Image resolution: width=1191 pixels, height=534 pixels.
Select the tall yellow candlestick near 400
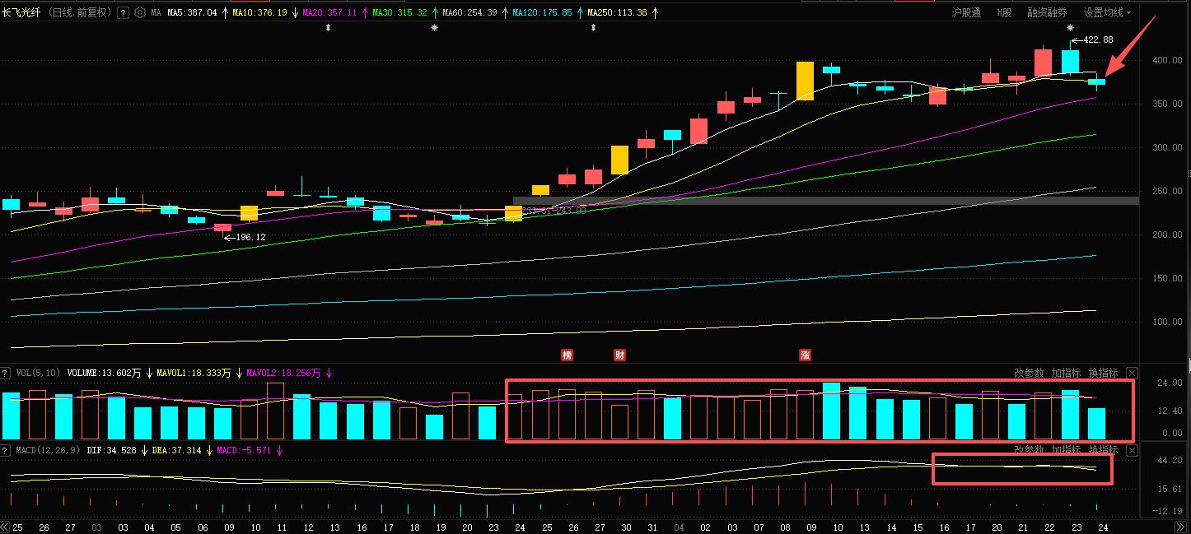(805, 81)
